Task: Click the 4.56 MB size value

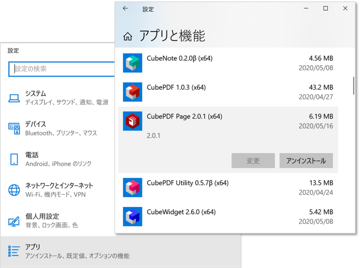Action: tap(321, 58)
